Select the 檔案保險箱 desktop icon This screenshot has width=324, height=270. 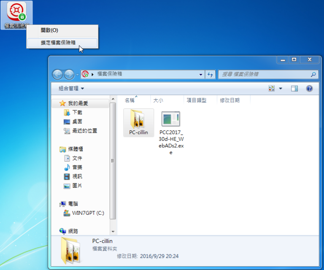coord(16,15)
